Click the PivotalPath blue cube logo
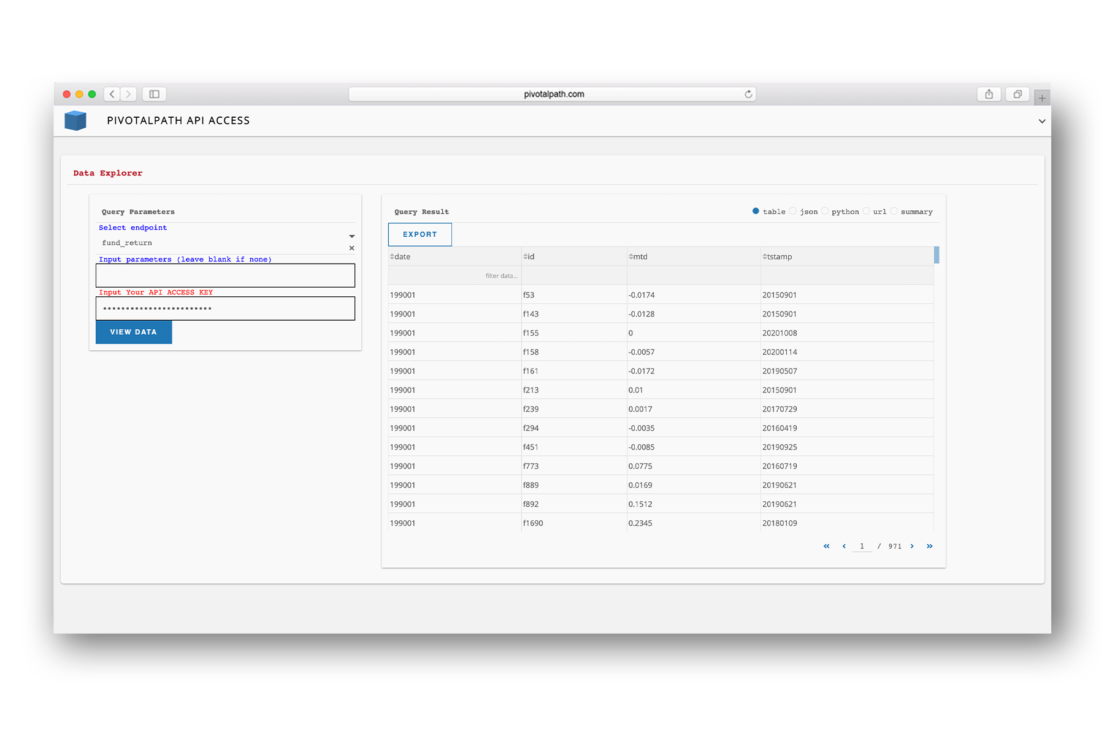This screenshot has height=736, width=1104. pos(75,120)
